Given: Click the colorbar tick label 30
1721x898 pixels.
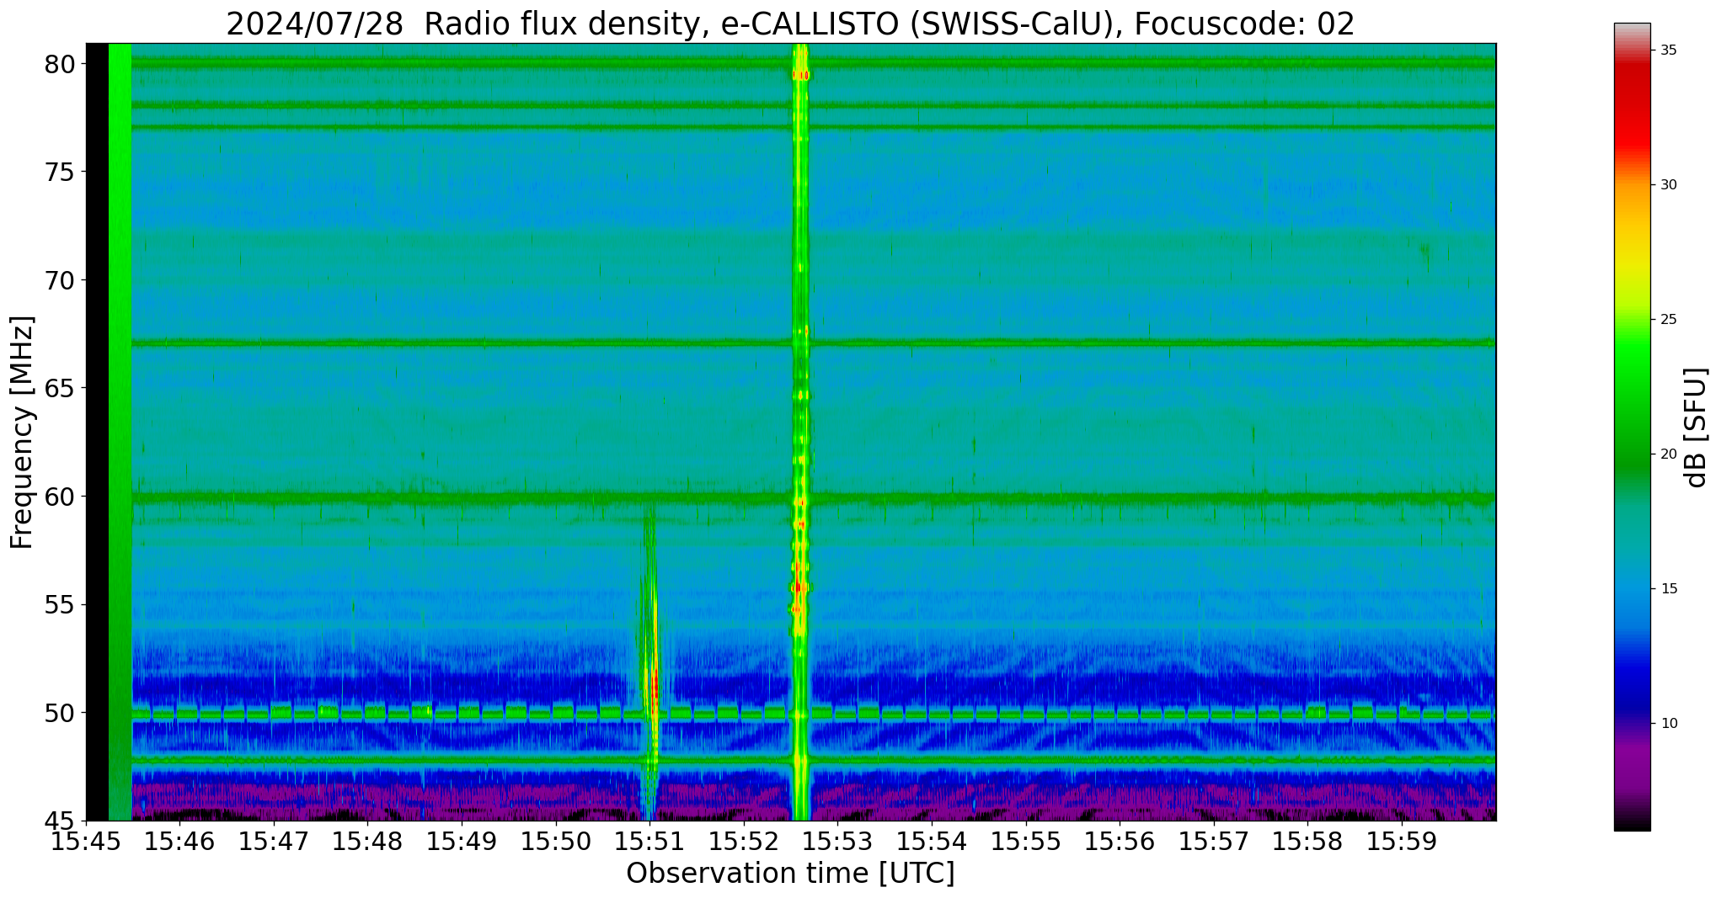Looking at the screenshot, I should tap(1668, 185).
